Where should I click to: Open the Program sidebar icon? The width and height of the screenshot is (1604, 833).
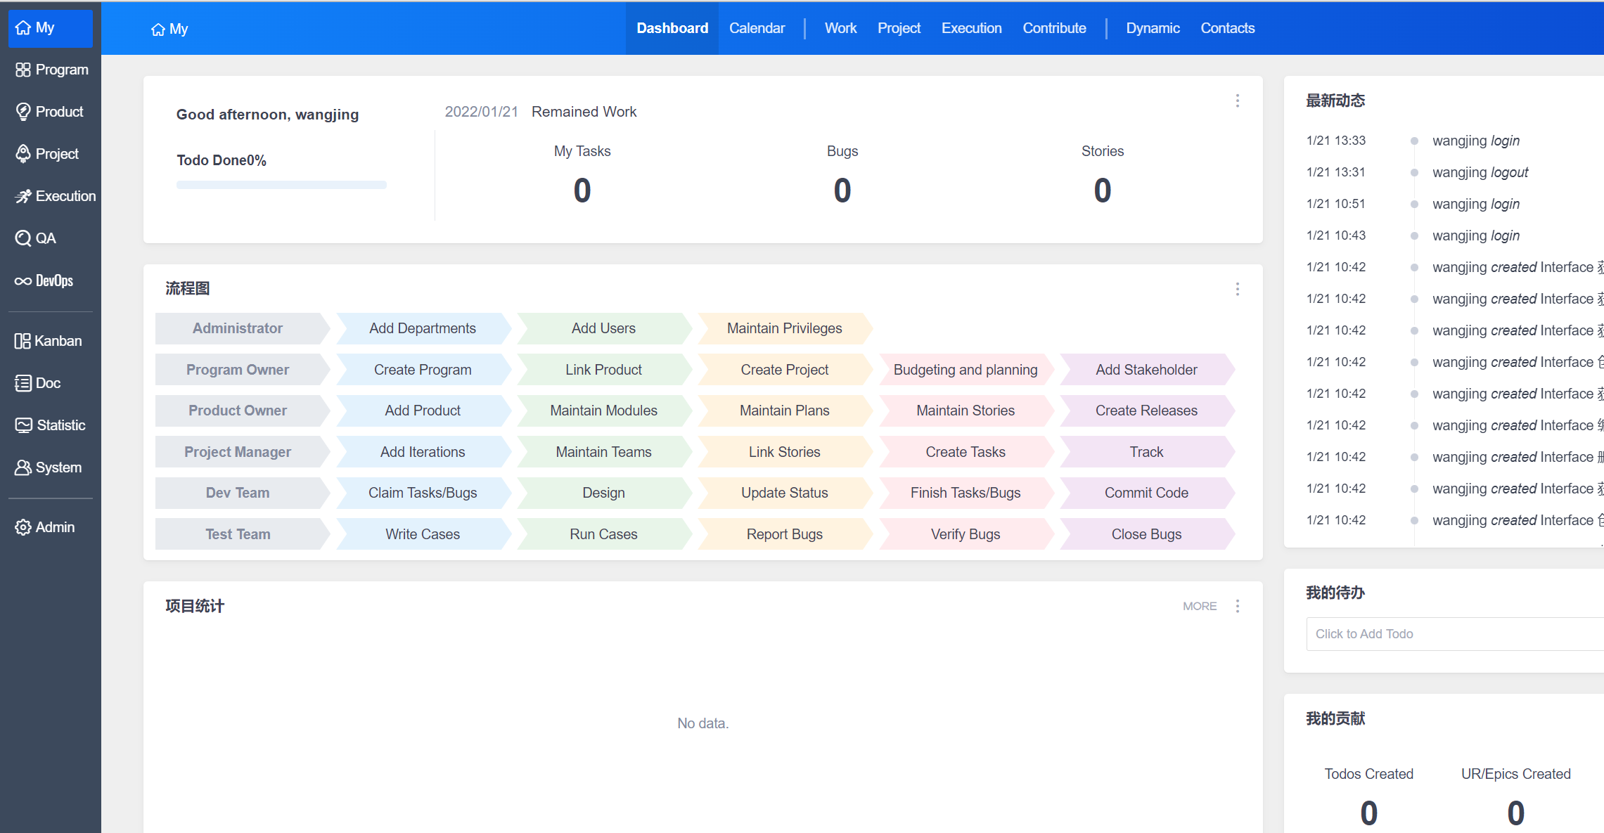click(23, 70)
